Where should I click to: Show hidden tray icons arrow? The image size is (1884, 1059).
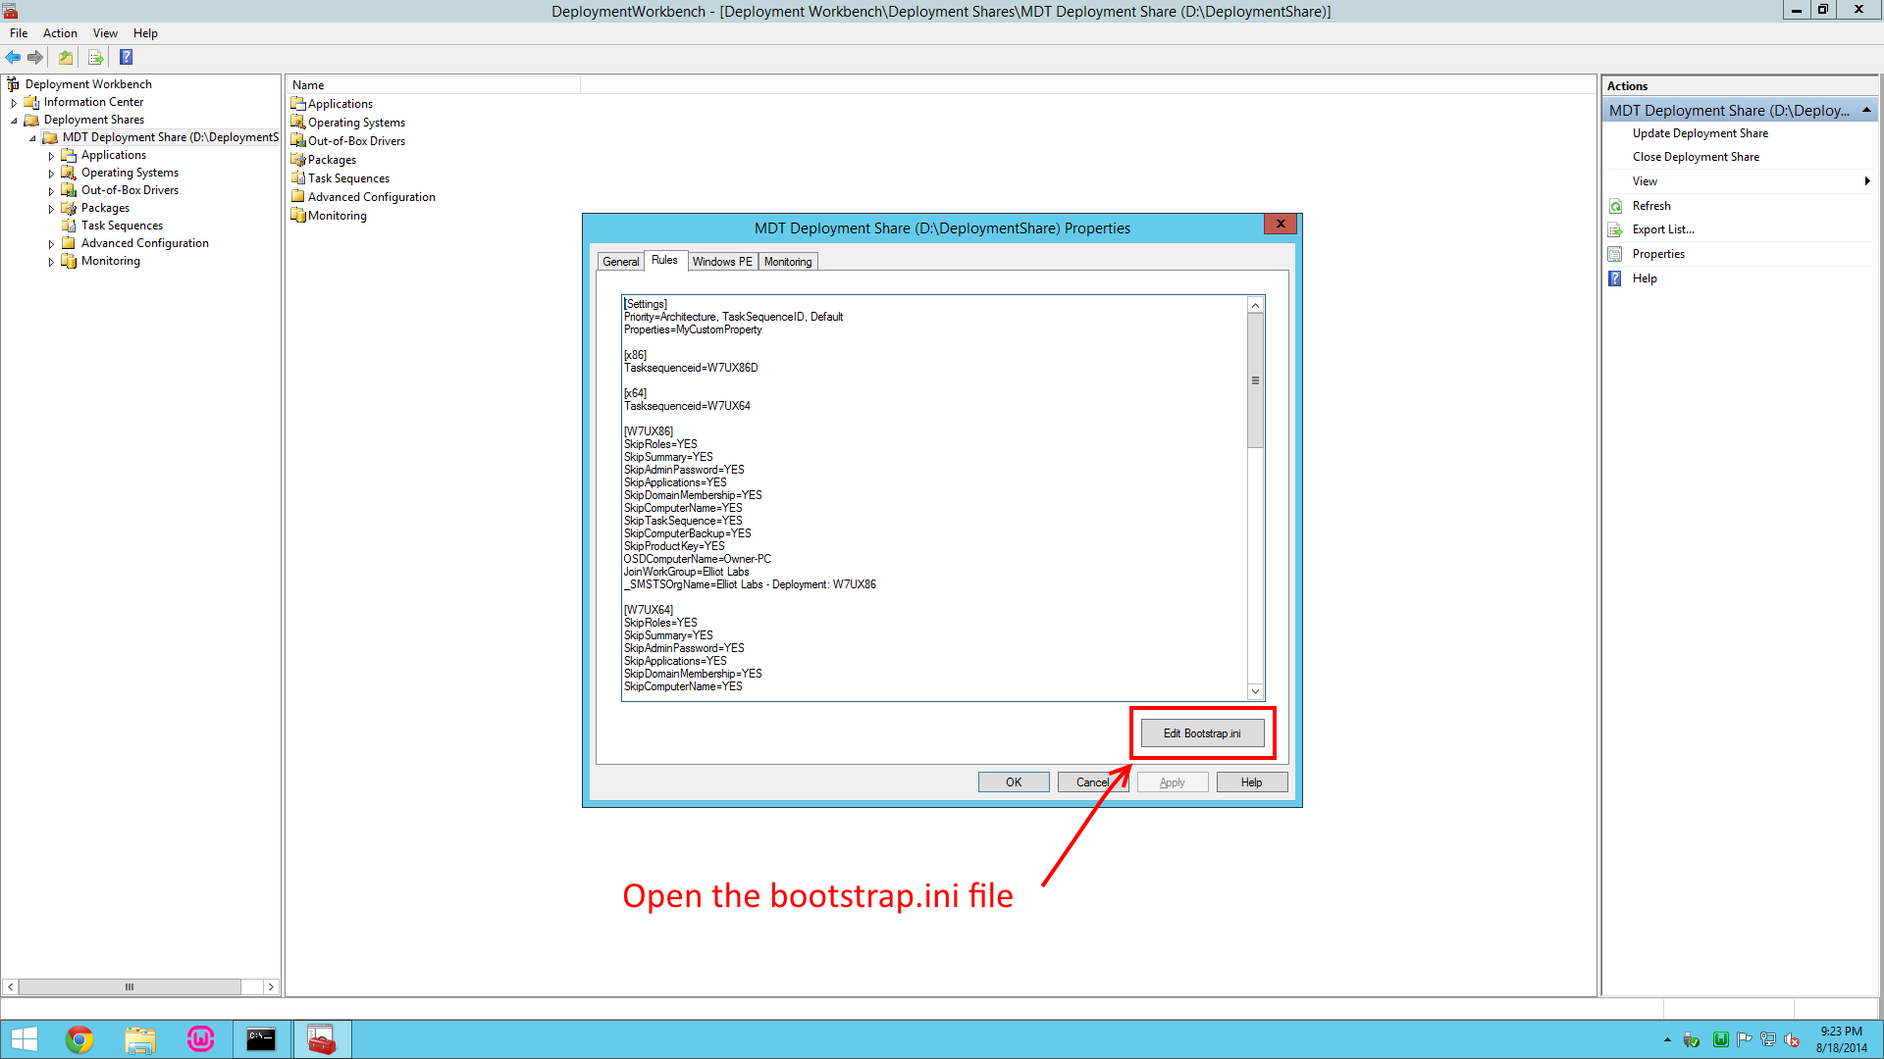tap(1667, 1039)
